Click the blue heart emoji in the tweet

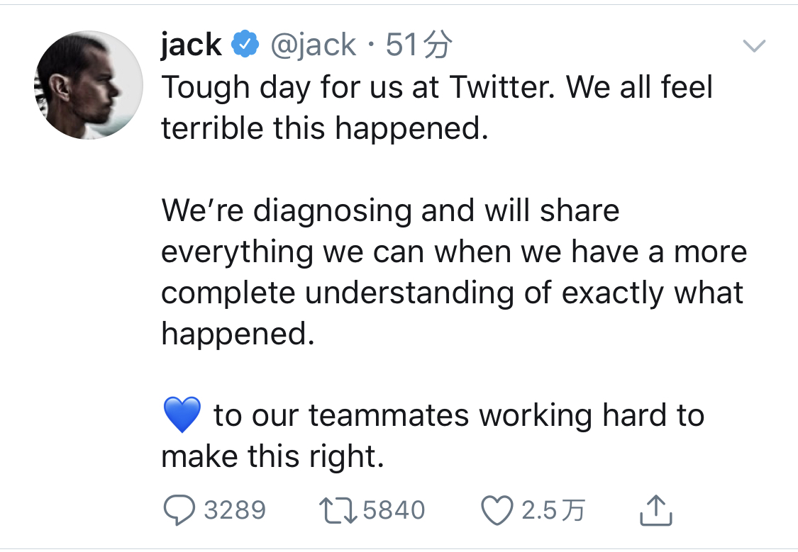182,415
